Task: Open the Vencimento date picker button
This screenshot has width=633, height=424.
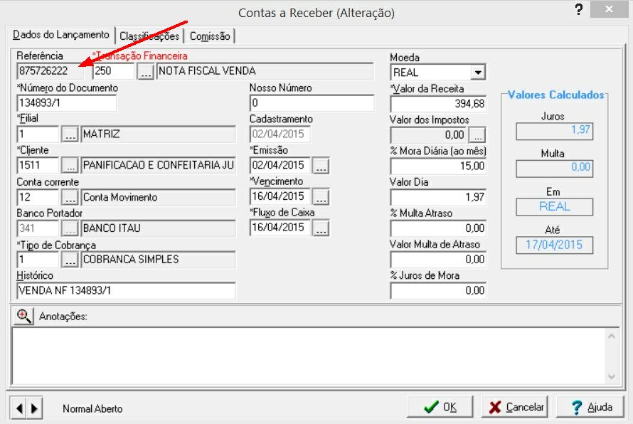Action: (x=321, y=197)
